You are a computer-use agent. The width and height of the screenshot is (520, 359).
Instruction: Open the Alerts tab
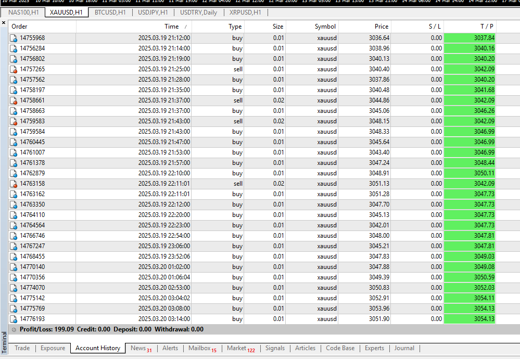point(170,348)
